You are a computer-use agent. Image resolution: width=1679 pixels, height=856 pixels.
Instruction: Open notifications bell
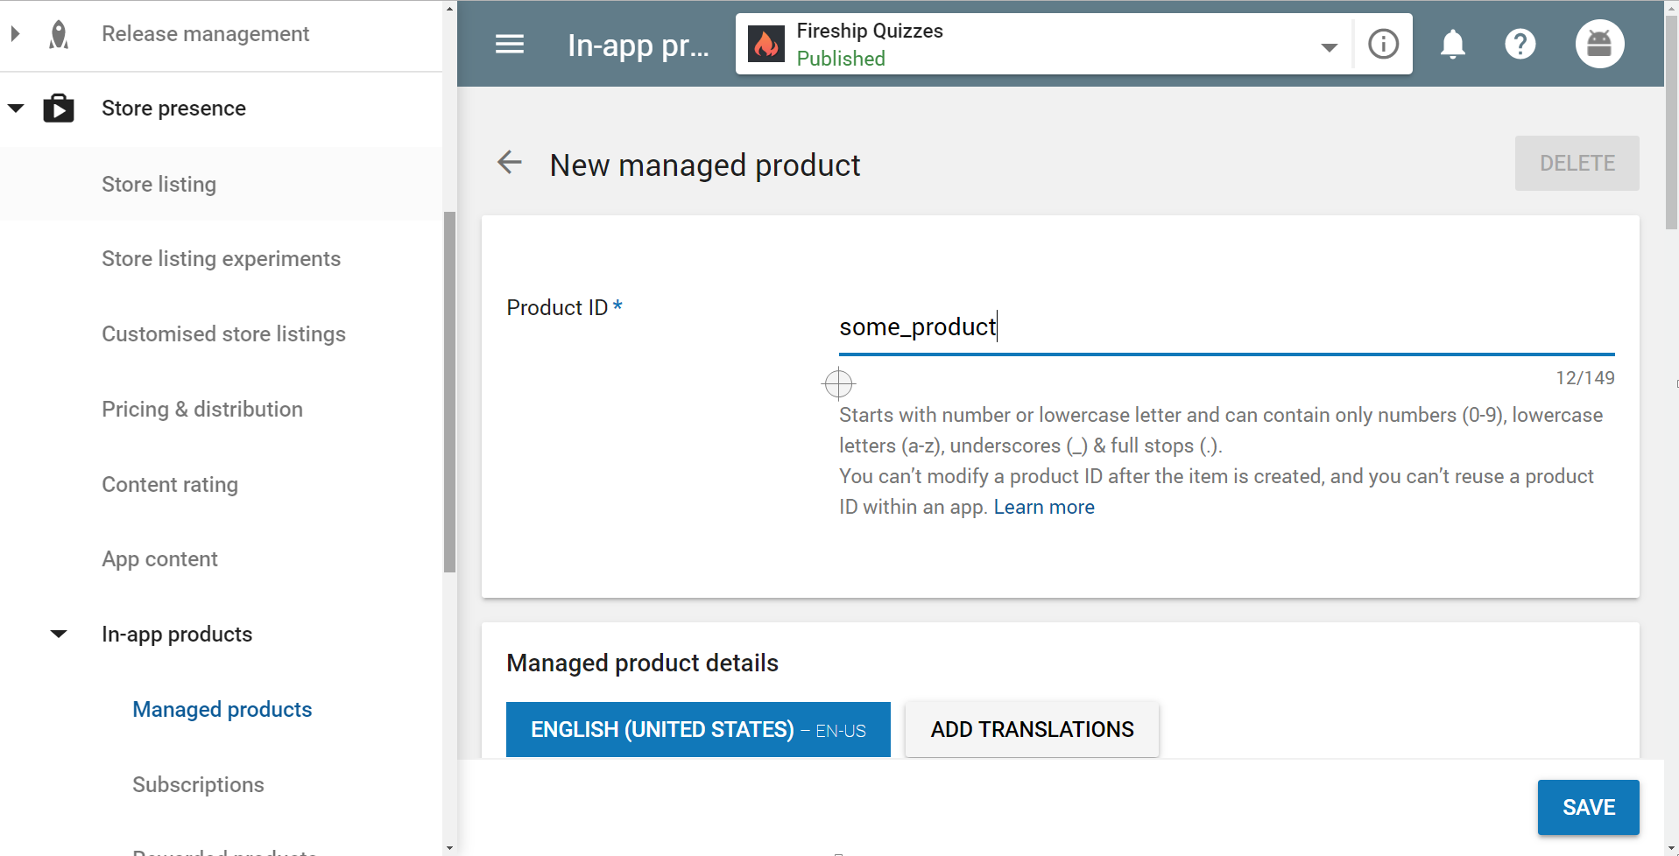pyautogui.click(x=1451, y=44)
